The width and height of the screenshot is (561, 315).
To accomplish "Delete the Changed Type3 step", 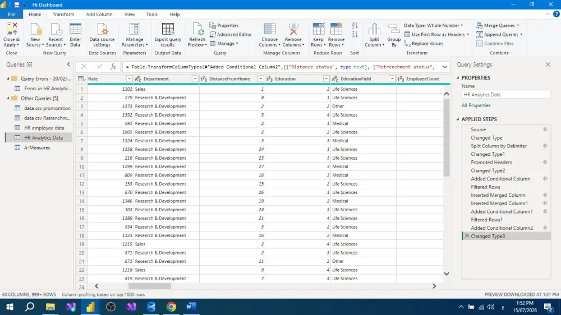I will point(467,236).
